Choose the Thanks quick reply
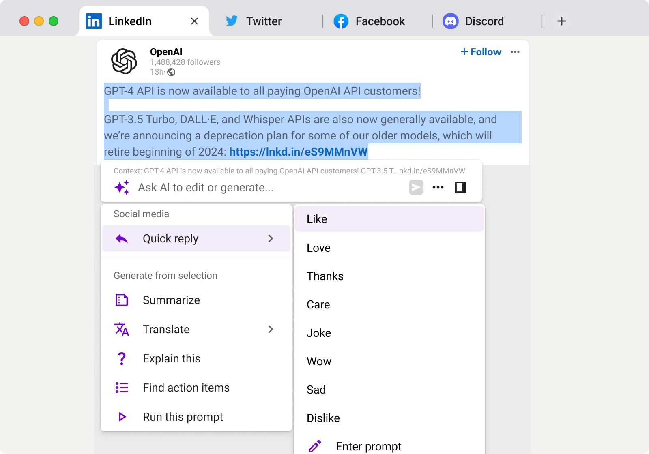The height and width of the screenshot is (454, 649). pos(389,276)
